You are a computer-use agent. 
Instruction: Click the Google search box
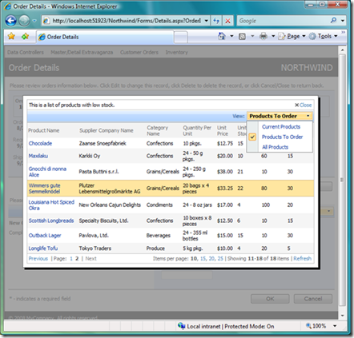click(283, 21)
